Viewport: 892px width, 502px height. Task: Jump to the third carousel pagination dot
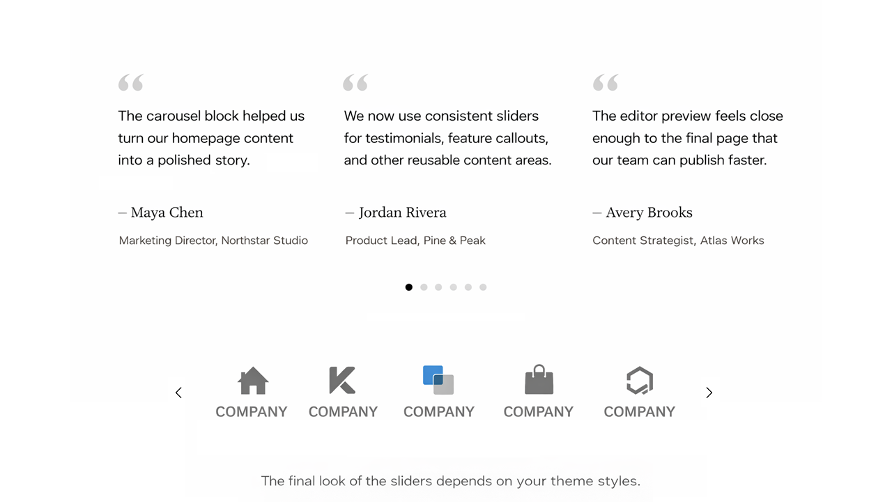(438, 287)
